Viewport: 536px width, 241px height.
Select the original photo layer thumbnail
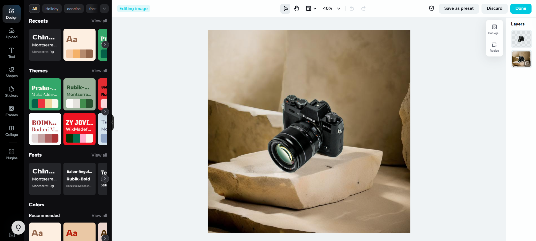click(x=521, y=59)
